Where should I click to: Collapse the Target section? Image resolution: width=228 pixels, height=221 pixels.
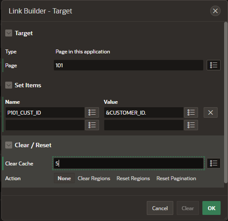point(9,33)
